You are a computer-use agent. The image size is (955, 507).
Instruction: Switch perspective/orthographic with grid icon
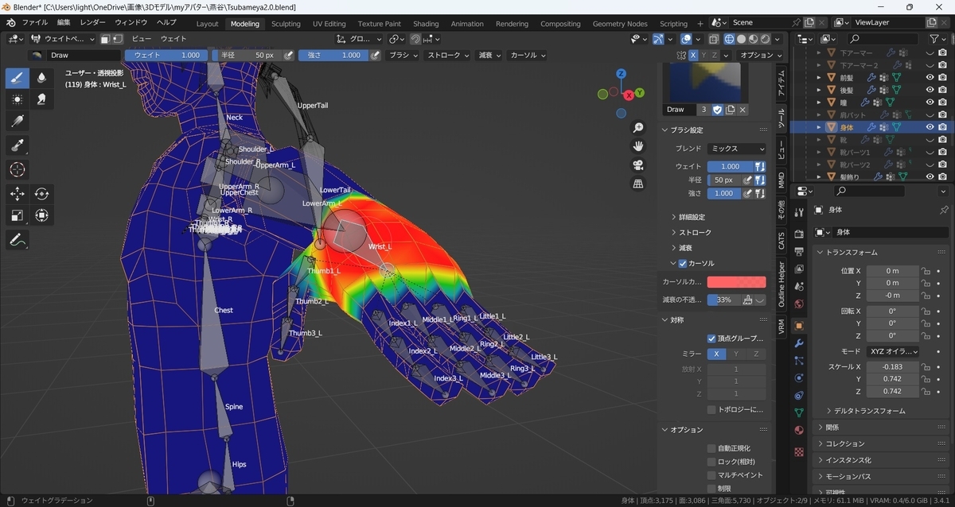[x=638, y=184]
